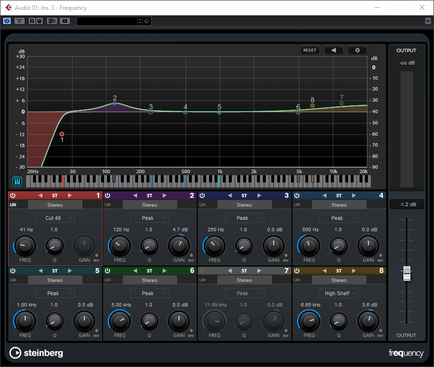Image resolution: width=434 pixels, height=367 pixels.
Task: Turn off band 4 power button
Action: coord(297,195)
